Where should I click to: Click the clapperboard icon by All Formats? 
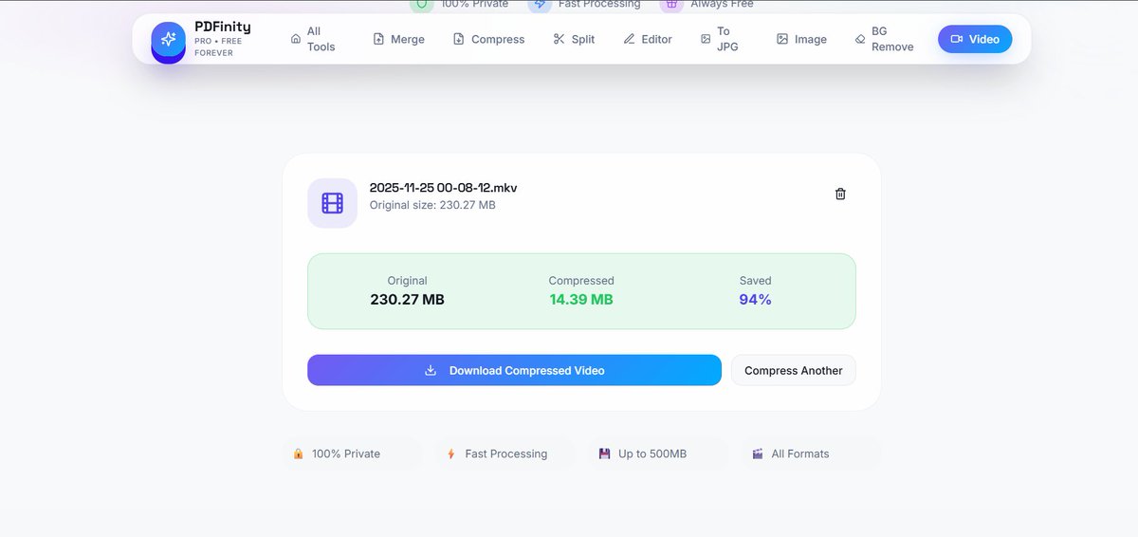758,454
